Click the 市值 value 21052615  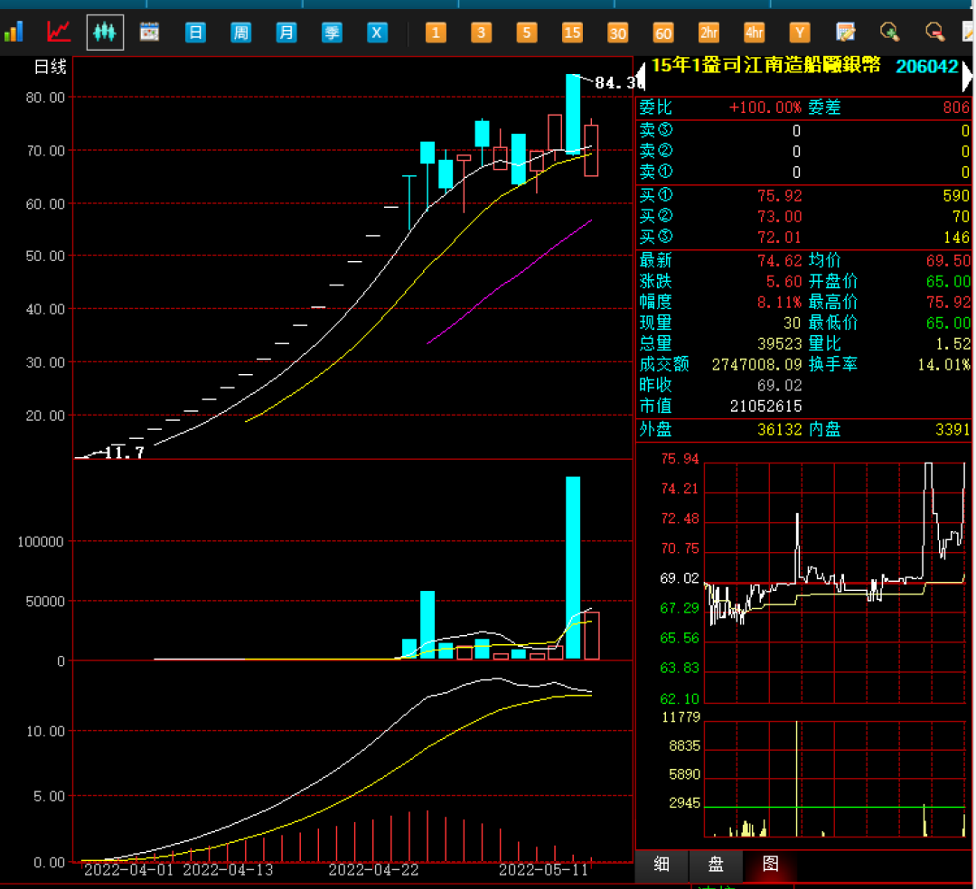(765, 407)
